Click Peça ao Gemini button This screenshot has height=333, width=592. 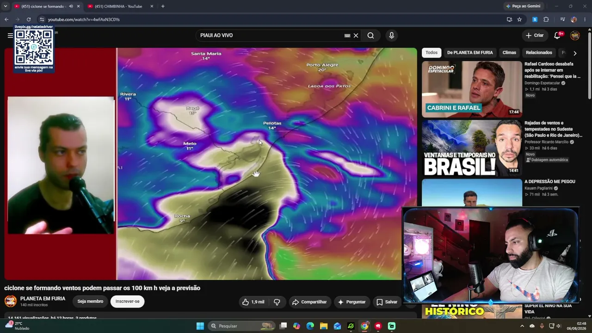523,6
